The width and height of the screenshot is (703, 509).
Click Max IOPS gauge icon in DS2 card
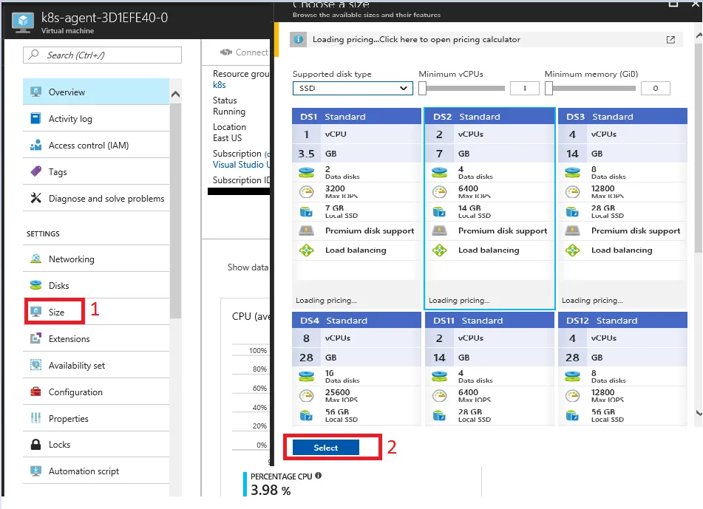(x=439, y=192)
